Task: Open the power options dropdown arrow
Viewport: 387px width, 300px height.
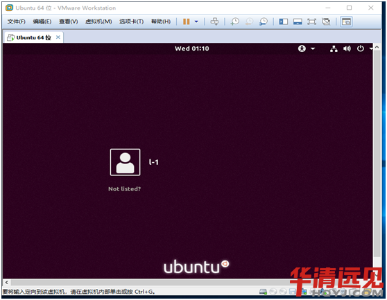Action: pyautogui.click(x=196, y=21)
